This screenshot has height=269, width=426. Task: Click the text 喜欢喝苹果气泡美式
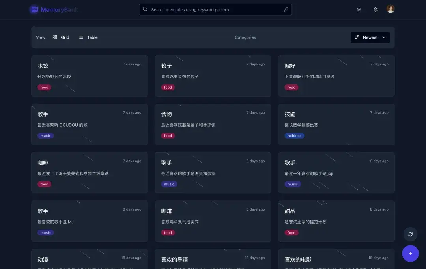[180, 222]
